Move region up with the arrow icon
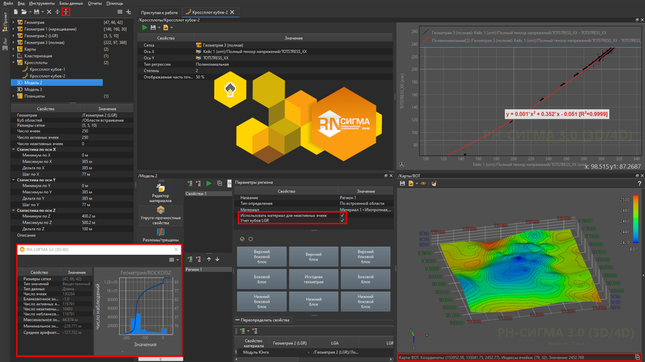The image size is (645, 362). point(209,259)
